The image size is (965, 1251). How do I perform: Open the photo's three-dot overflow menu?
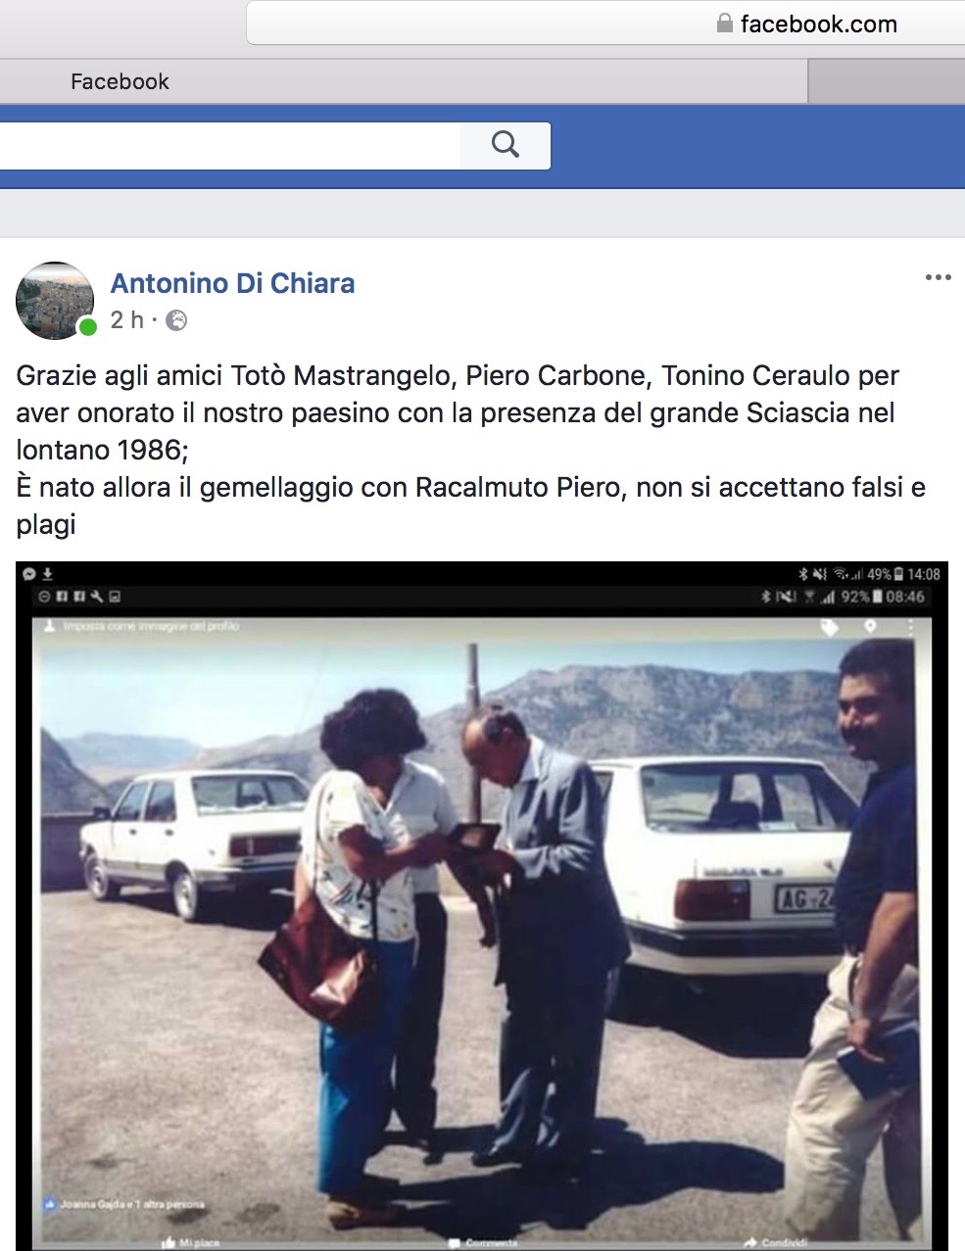click(x=910, y=627)
